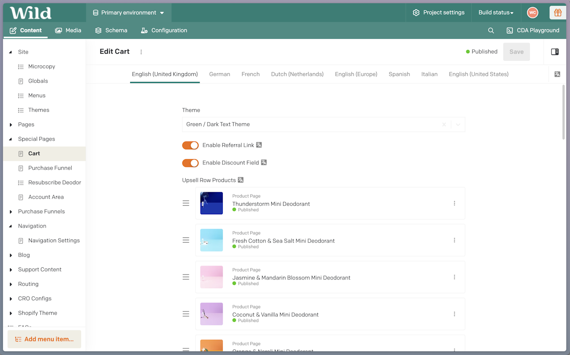Screen dimensions: 570x355
Task: Open the Coconut & Vanilla Mini Deodorant thumbnail
Action: tap(211, 314)
